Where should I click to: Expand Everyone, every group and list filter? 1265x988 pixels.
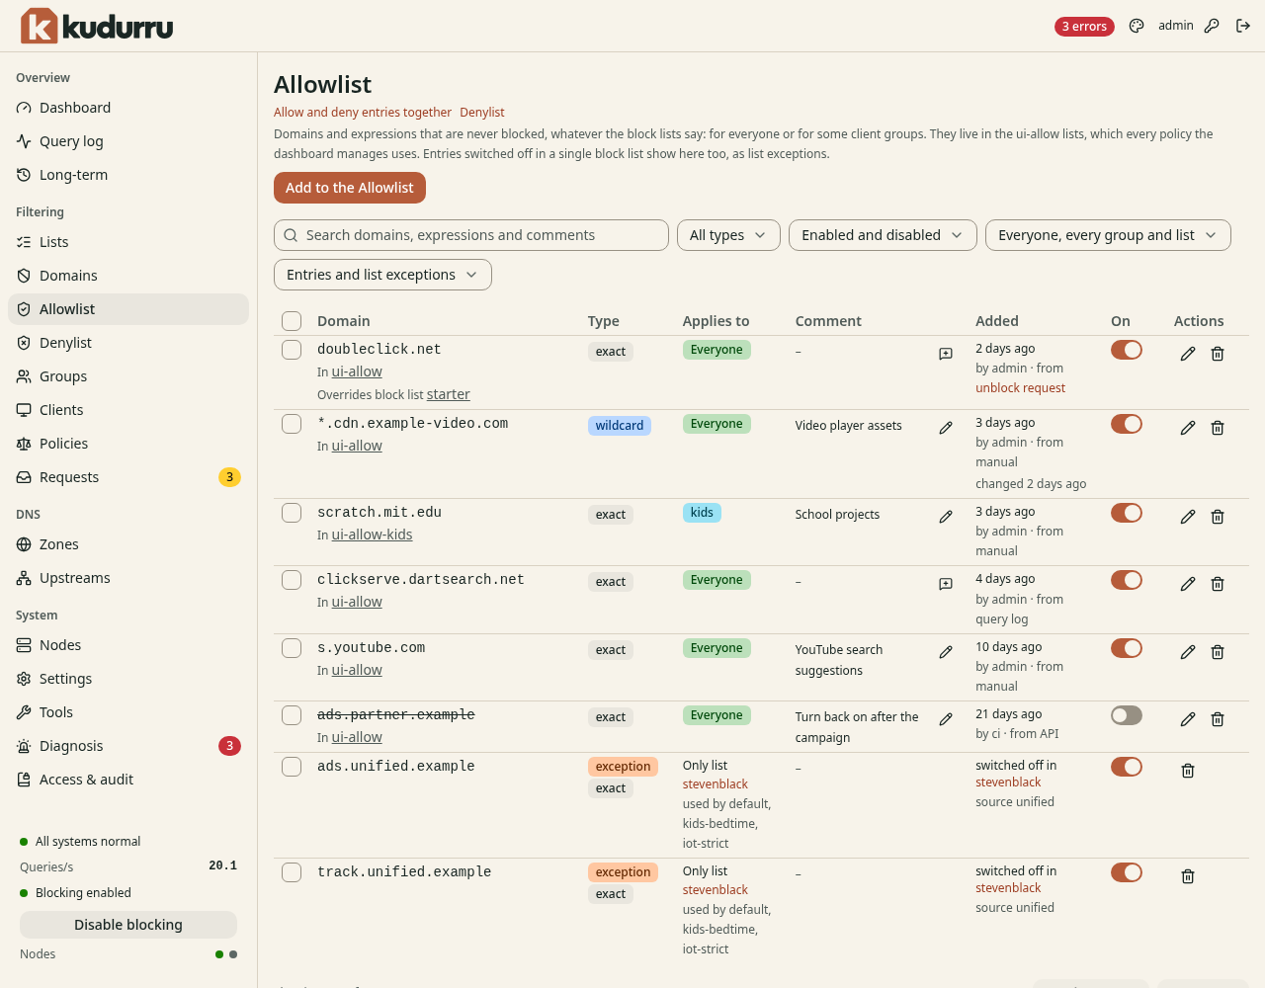(x=1108, y=235)
